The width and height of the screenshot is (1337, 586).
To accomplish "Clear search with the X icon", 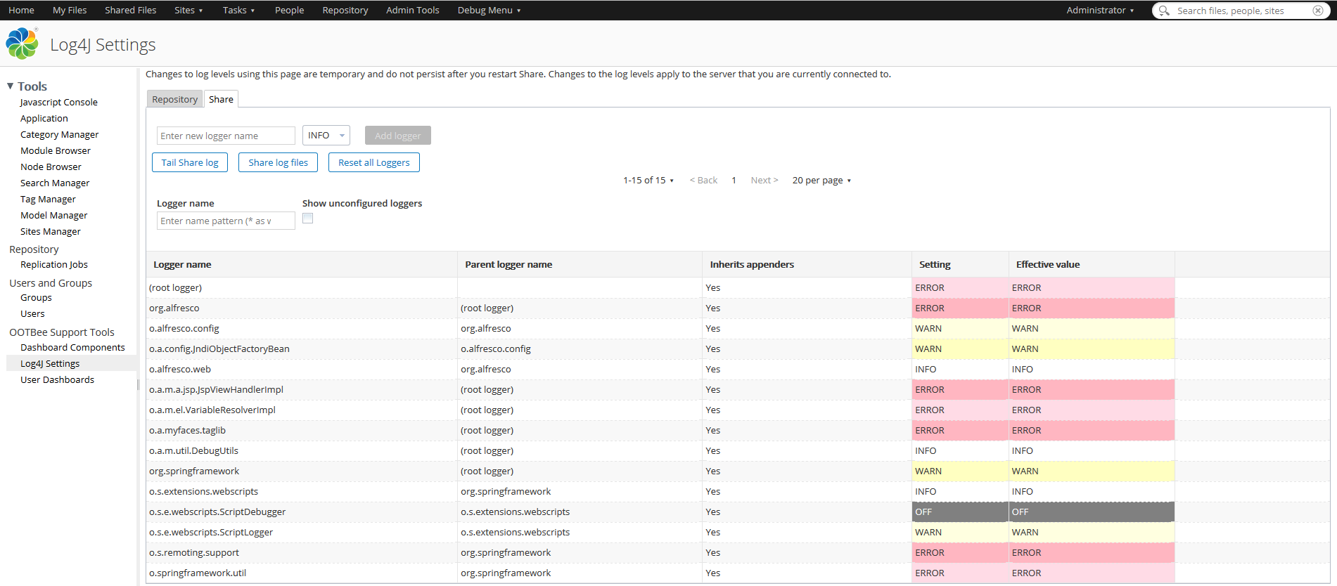I will [x=1318, y=11].
